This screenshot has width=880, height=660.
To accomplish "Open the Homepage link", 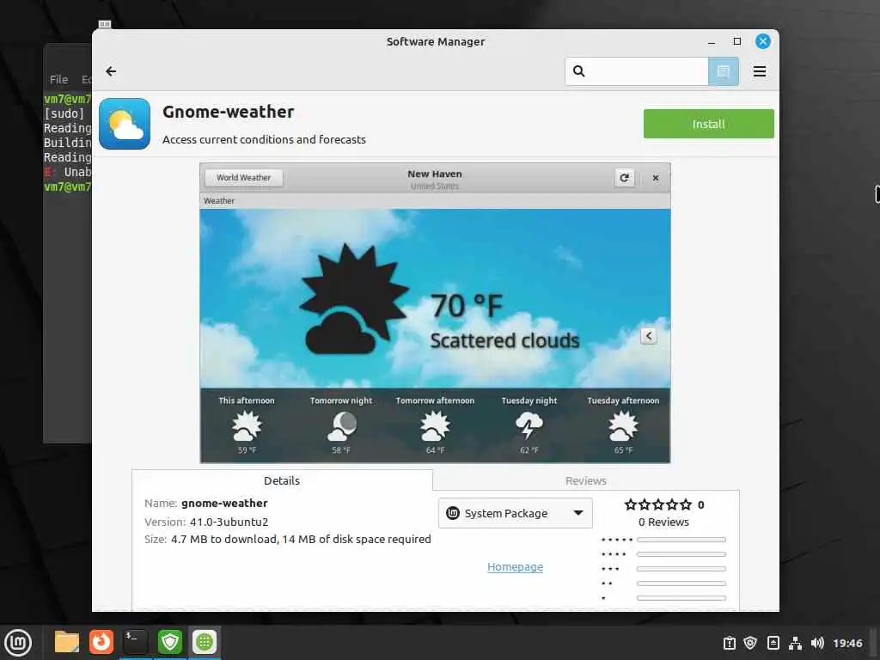I will point(516,567).
